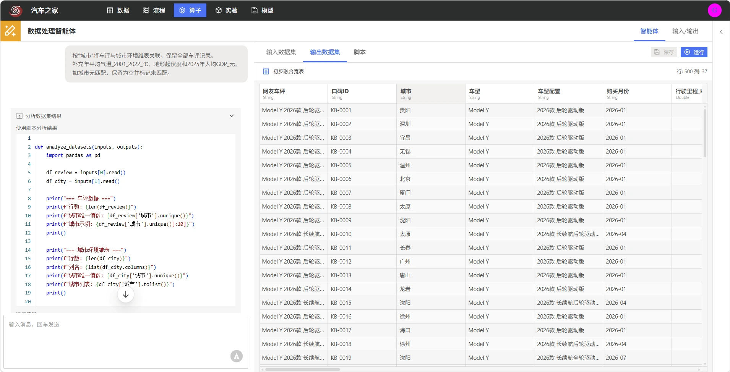
Task: Click code line def analyze_datasets
Action: click(89, 147)
